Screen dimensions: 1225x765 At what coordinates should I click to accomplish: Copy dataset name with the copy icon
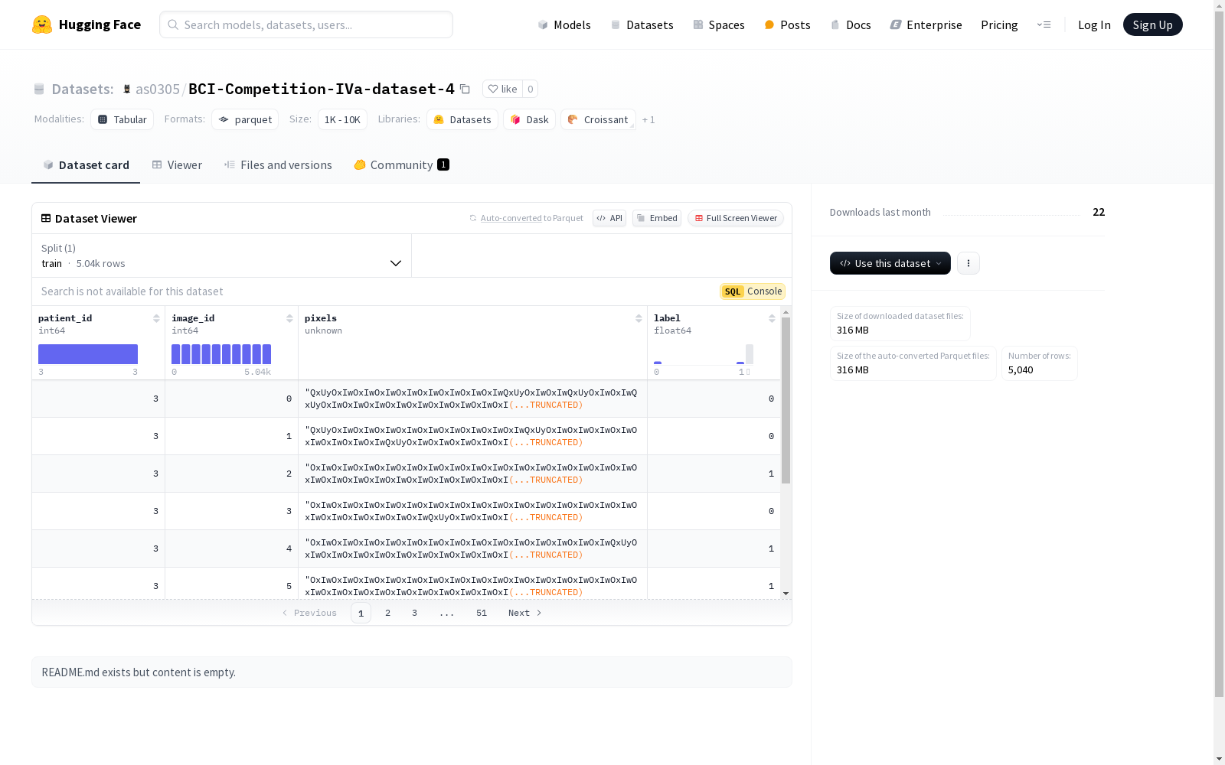465,89
